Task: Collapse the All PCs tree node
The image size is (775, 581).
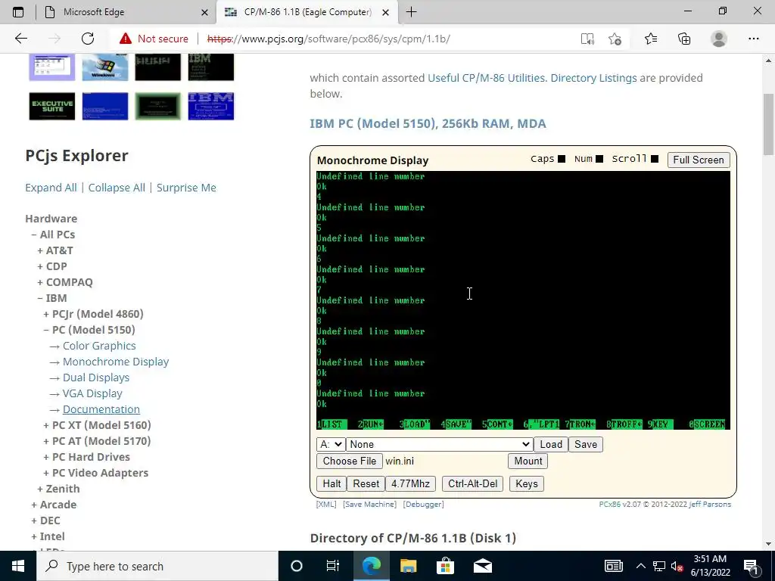Action: [34, 235]
